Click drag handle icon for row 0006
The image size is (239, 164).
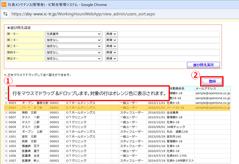[x=6, y=112]
